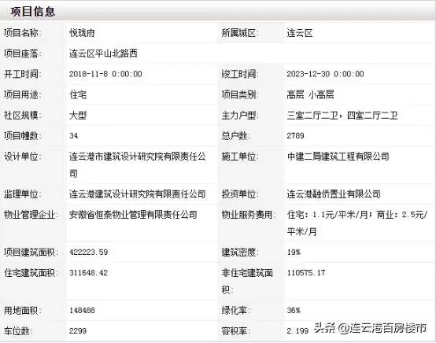Image resolution: width=436 pixels, height=343 pixels.
Task: Click the 社区规模 label
Action: click(22, 115)
